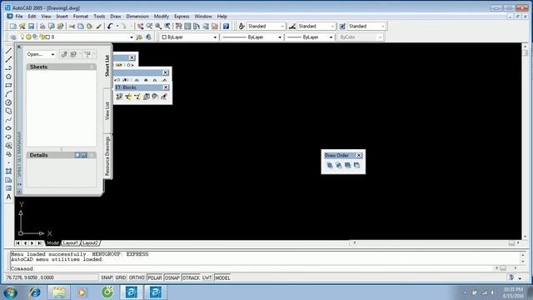Switch to the View List tab
The image size is (533, 300).
point(107,111)
